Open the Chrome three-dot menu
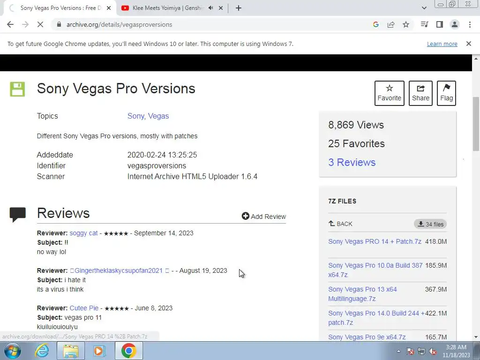 [x=470, y=24]
